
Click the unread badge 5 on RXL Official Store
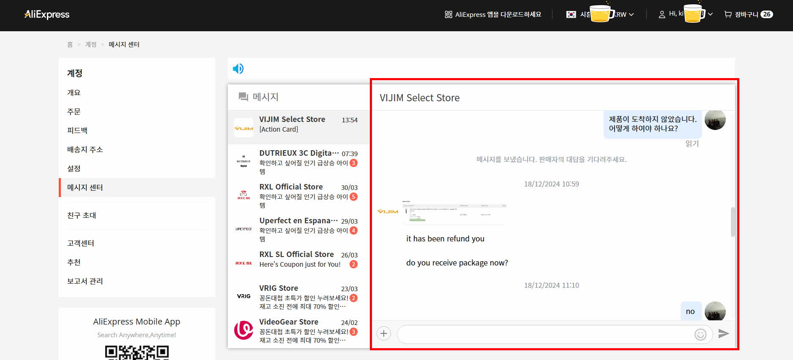coord(354,197)
